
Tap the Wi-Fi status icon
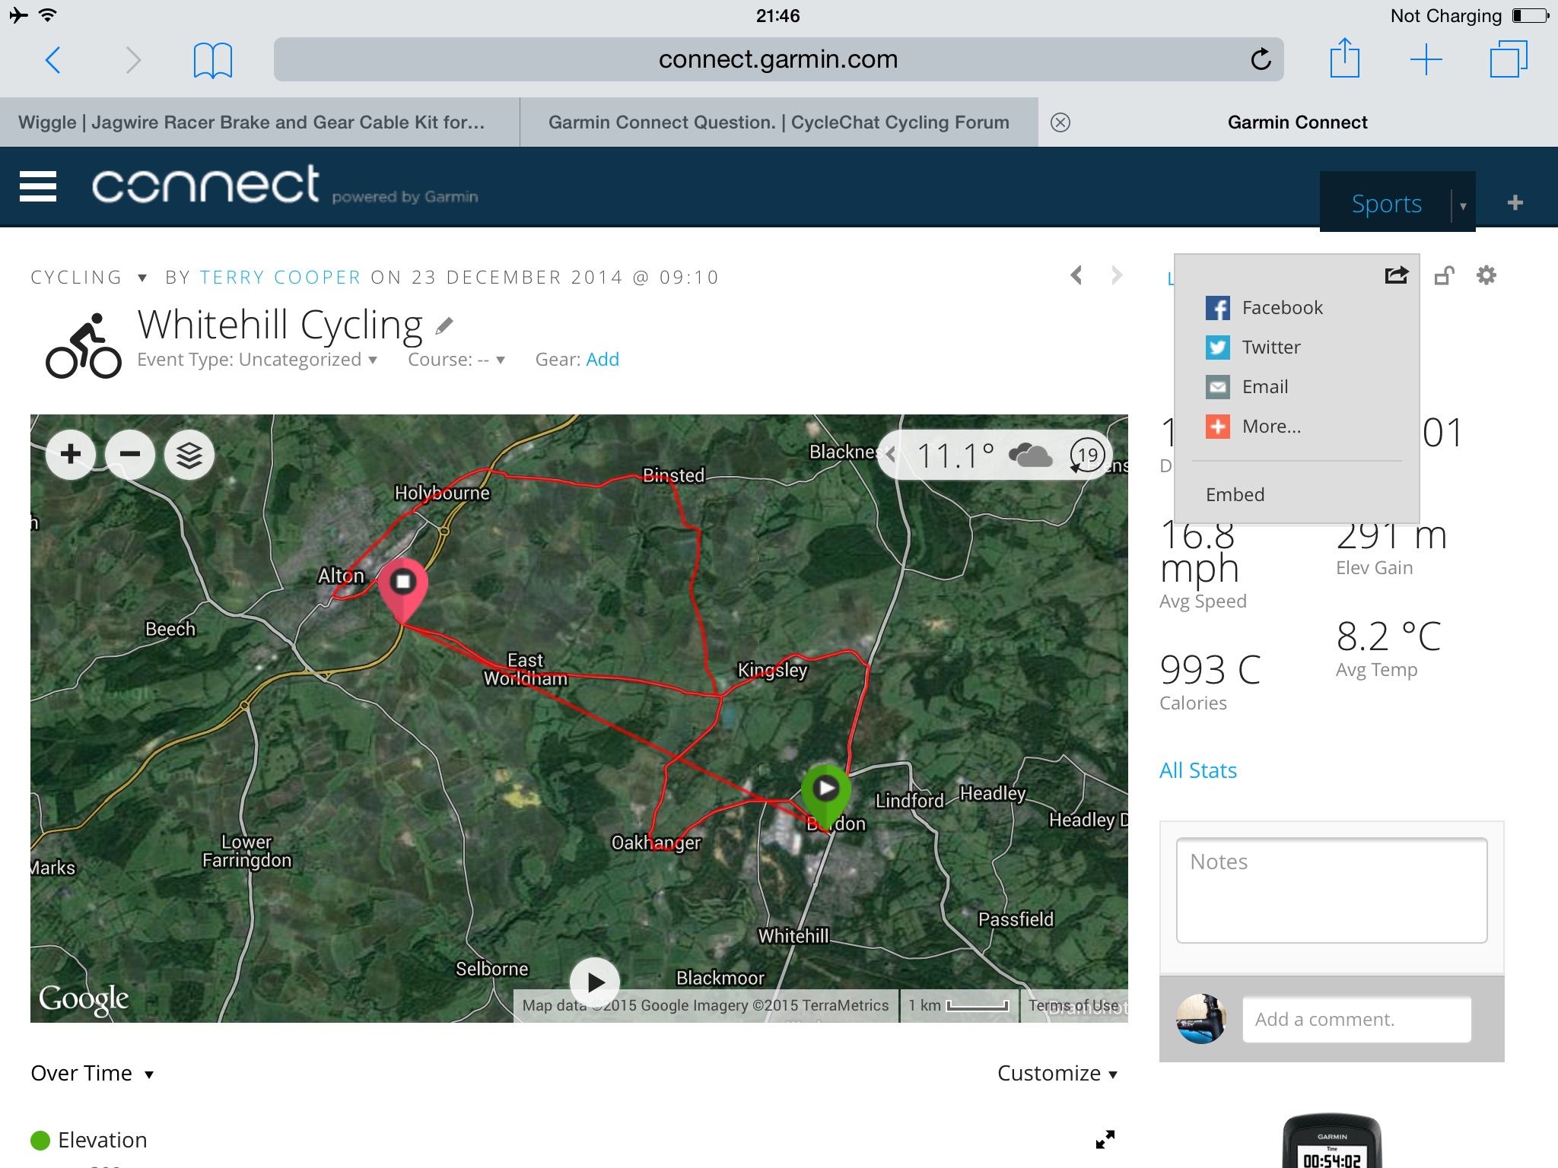tap(47, 15)
